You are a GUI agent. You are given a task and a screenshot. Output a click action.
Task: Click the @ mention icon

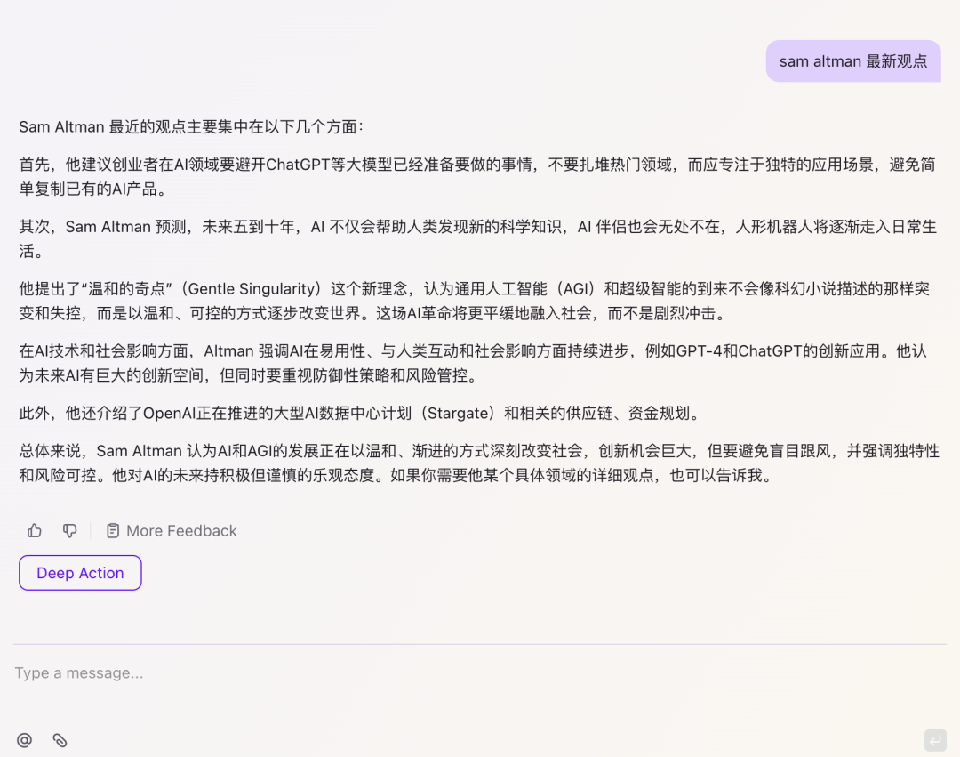24,740
